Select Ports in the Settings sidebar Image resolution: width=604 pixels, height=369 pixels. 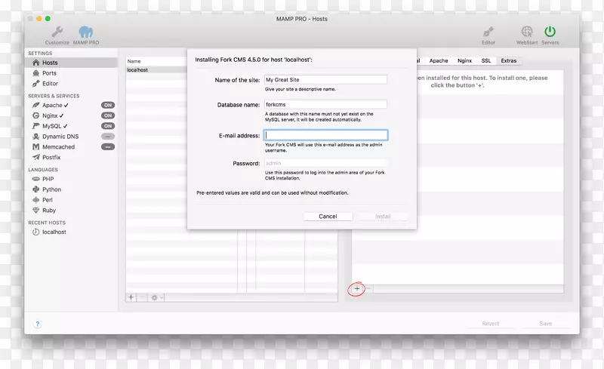coord(49,73)
